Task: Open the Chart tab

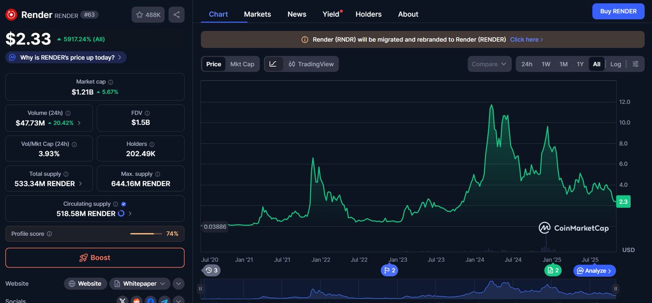Action: (218, 14)
